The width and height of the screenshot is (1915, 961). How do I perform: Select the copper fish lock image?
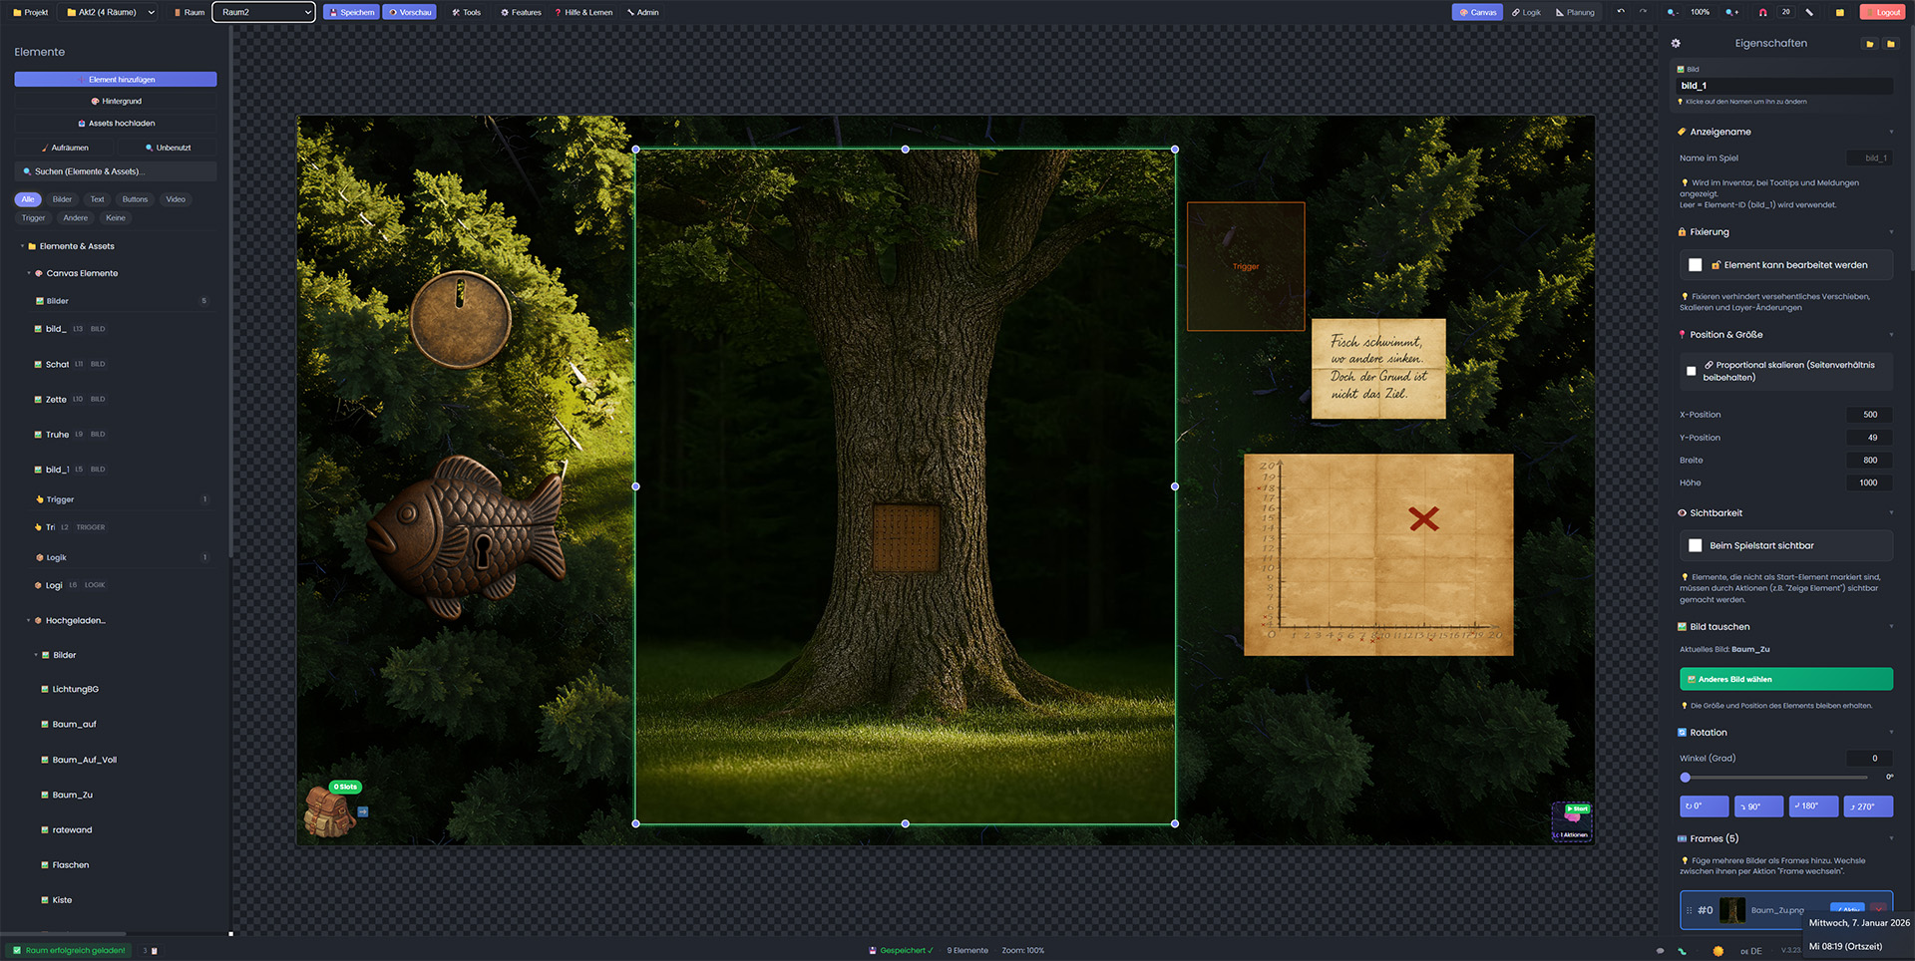pos(467,536)
